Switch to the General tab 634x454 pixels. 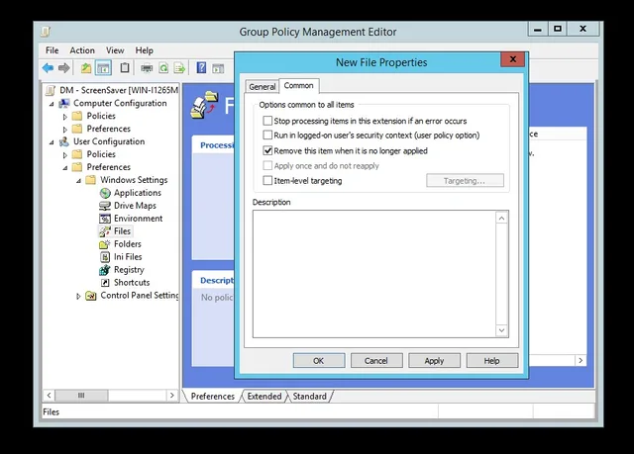(262, 87)
